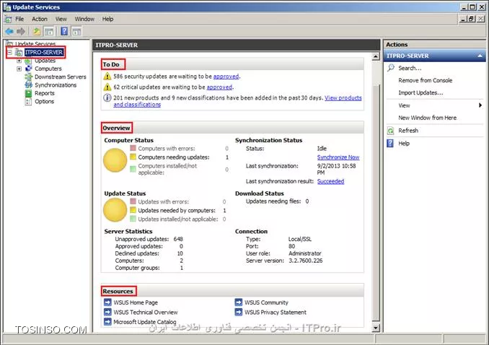Click the info icon beside 201 new products

107,97
